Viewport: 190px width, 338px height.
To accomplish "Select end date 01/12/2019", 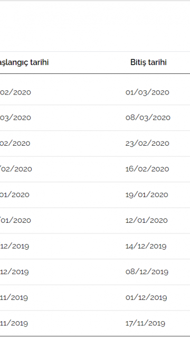I will tap(146, 298).
